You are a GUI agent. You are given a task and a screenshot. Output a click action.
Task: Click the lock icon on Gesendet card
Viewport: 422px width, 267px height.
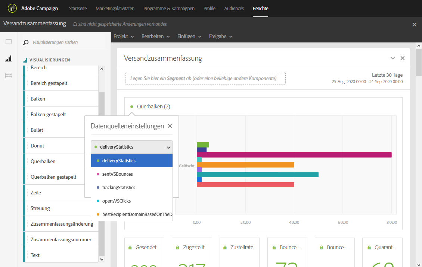130,247
